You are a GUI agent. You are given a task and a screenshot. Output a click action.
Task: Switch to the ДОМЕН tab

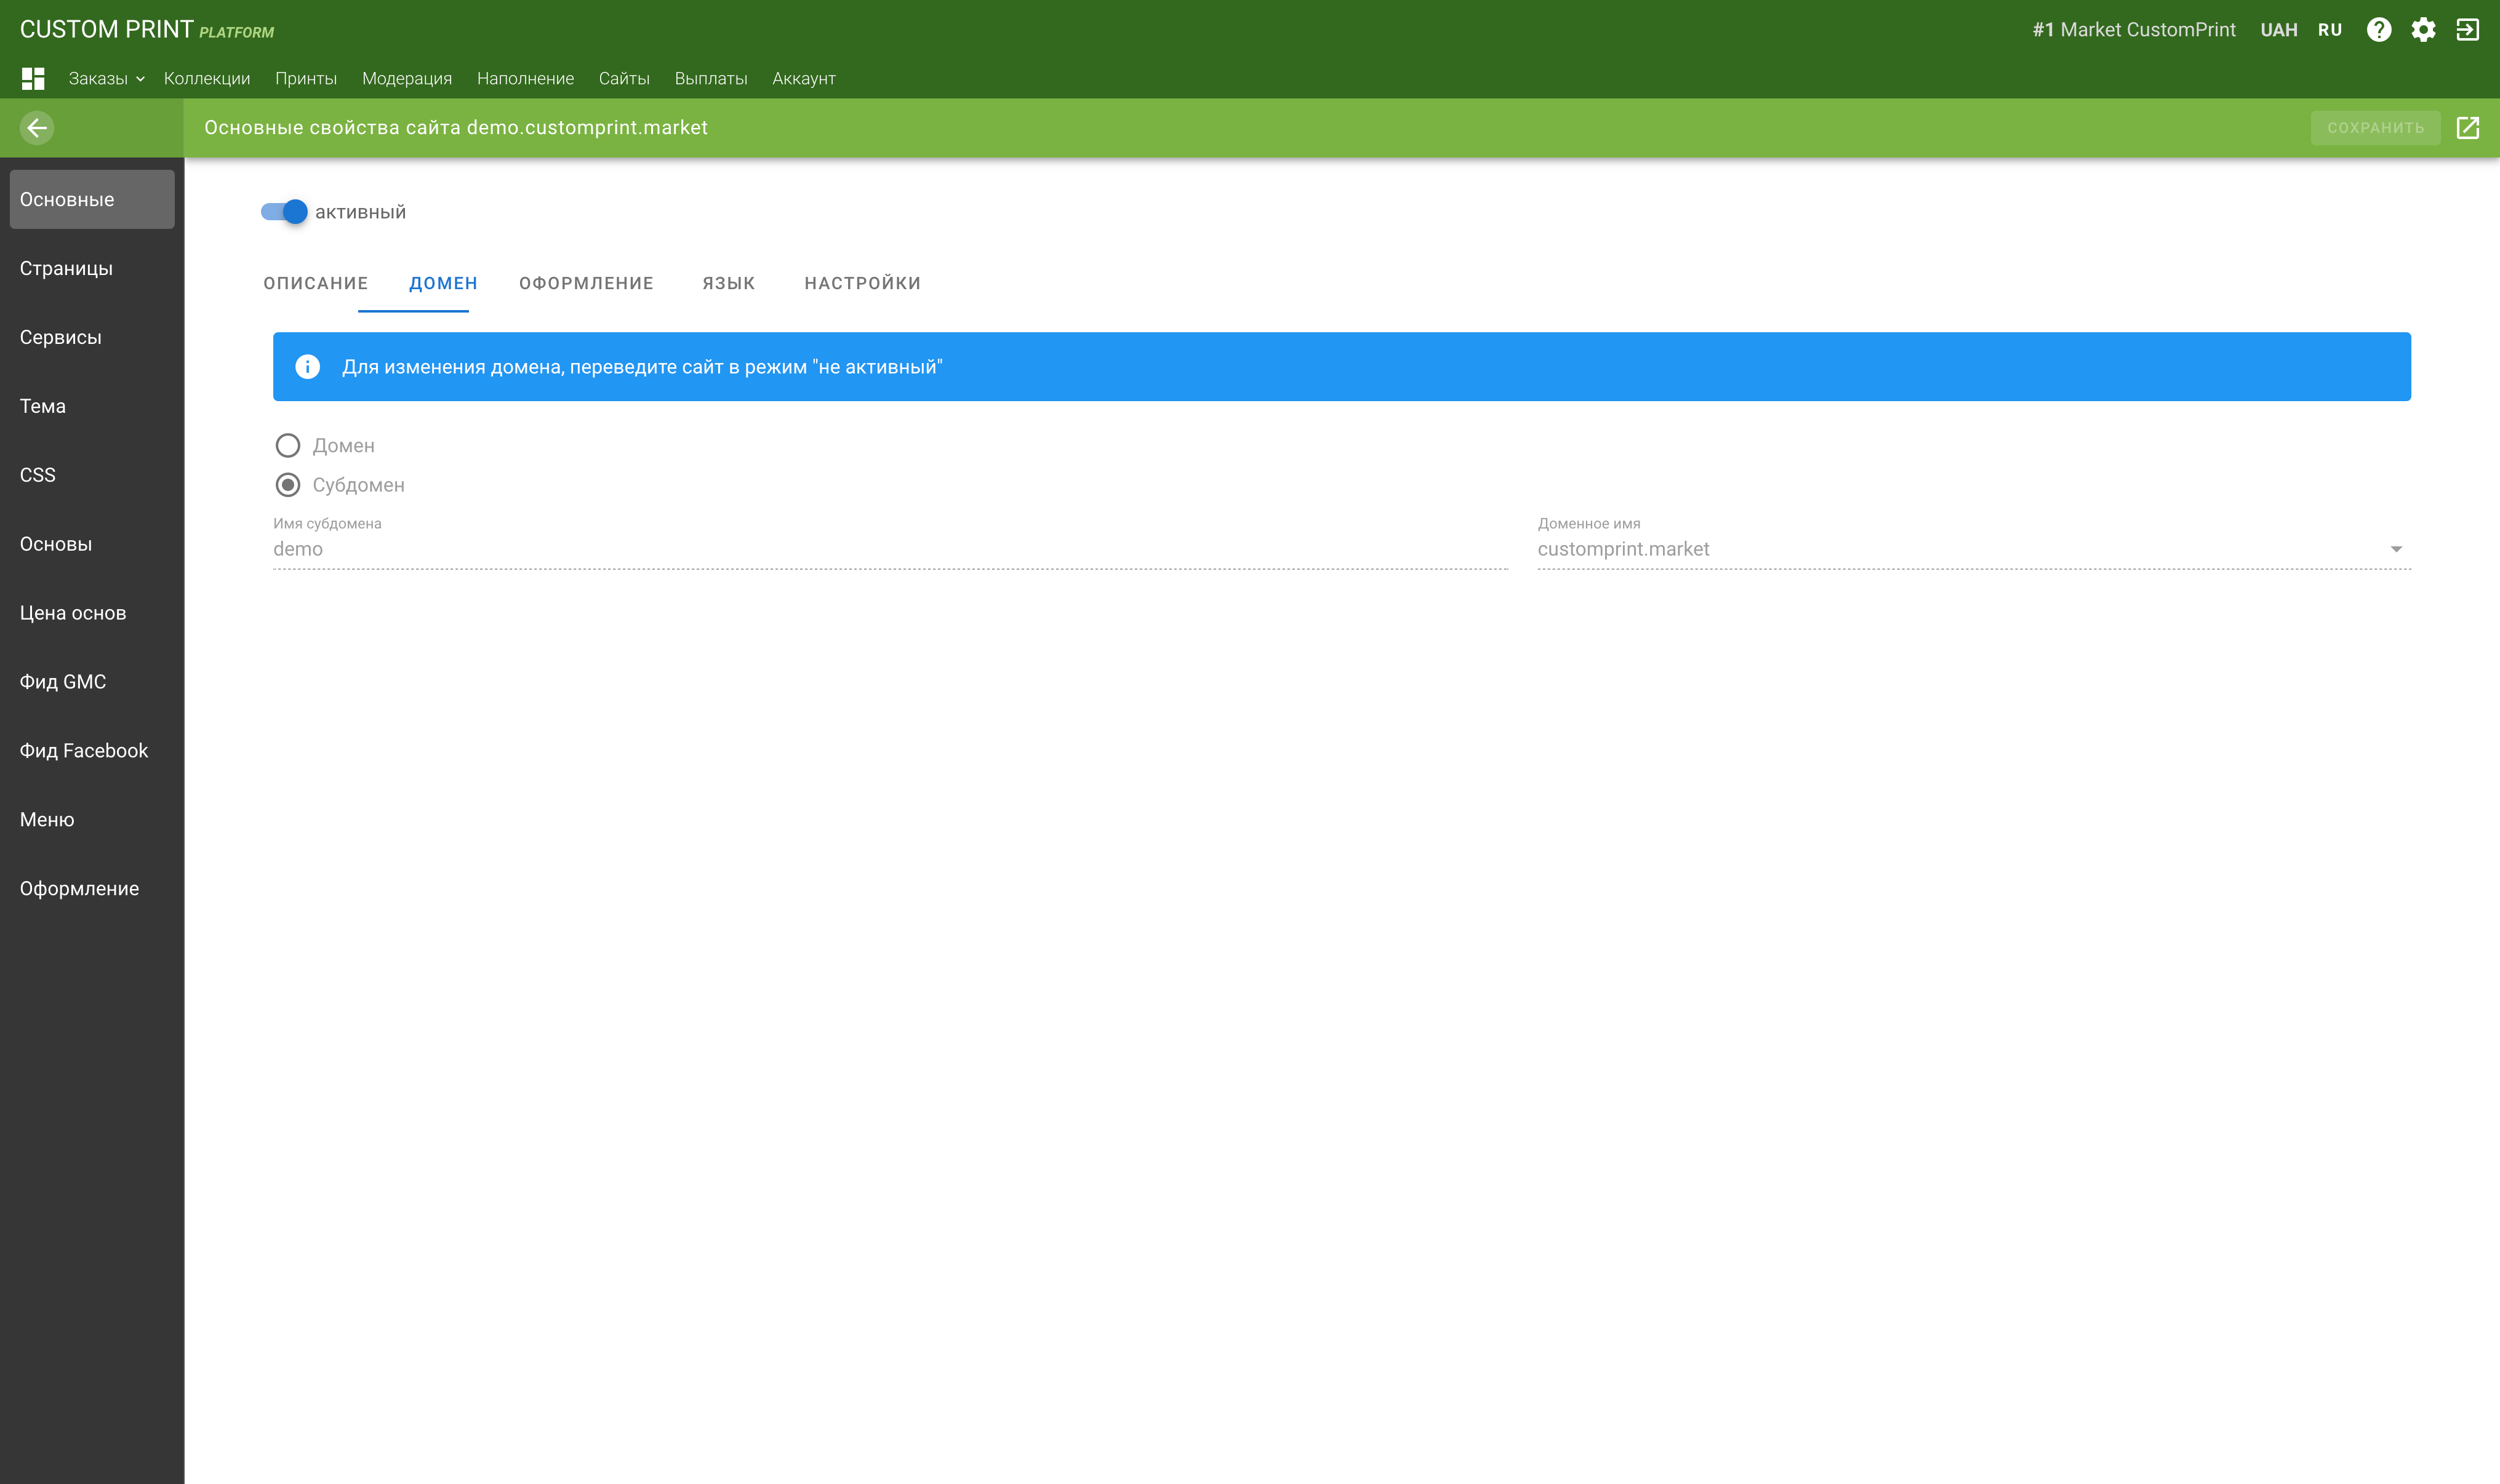click(x=443, y=284)
